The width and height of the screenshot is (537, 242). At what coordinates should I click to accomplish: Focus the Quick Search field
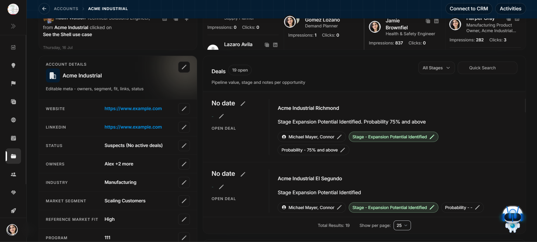(487, 68)
